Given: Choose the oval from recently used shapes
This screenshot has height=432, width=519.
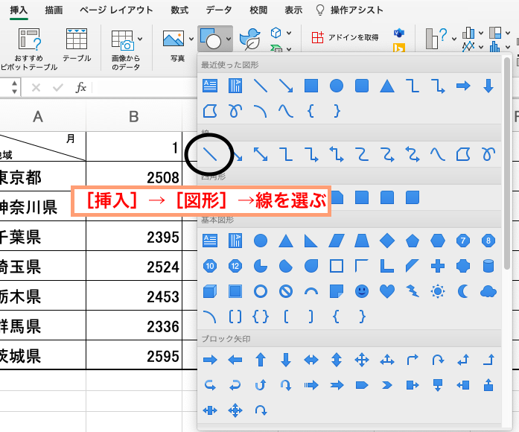Looking at the screenshot, I should pos(337,86).
